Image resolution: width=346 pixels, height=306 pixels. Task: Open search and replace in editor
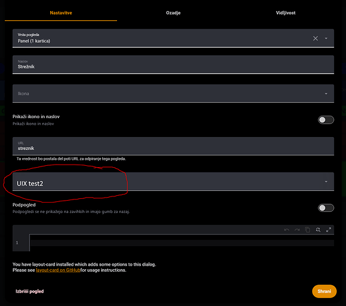[x=318, y=229]
